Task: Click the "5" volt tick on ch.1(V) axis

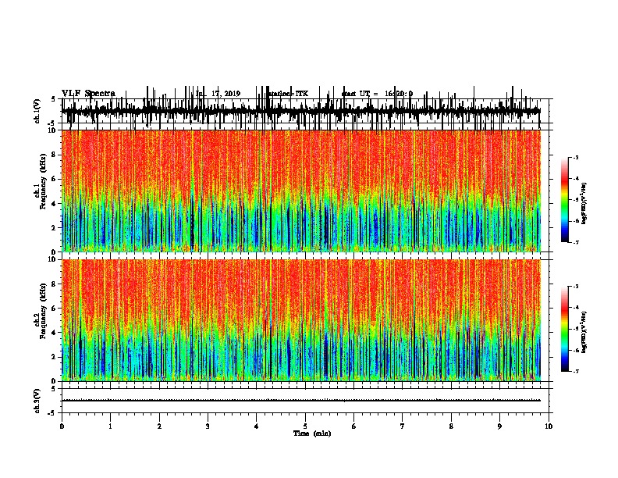Action: 54,99
